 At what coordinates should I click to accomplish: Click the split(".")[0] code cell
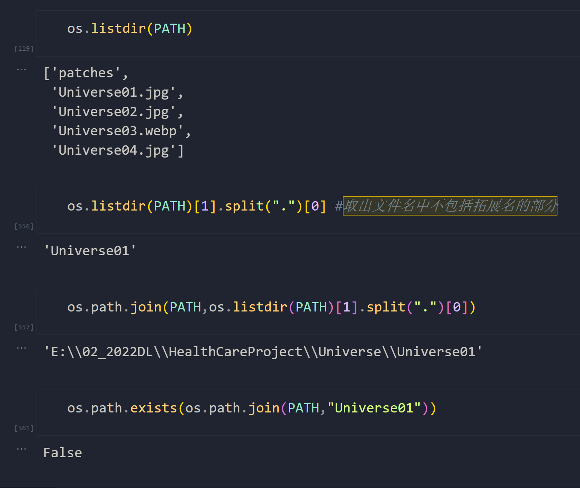coord(308,211)
